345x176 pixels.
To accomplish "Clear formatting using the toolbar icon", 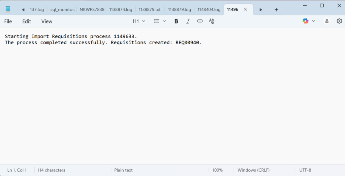I will coord(212,21).
